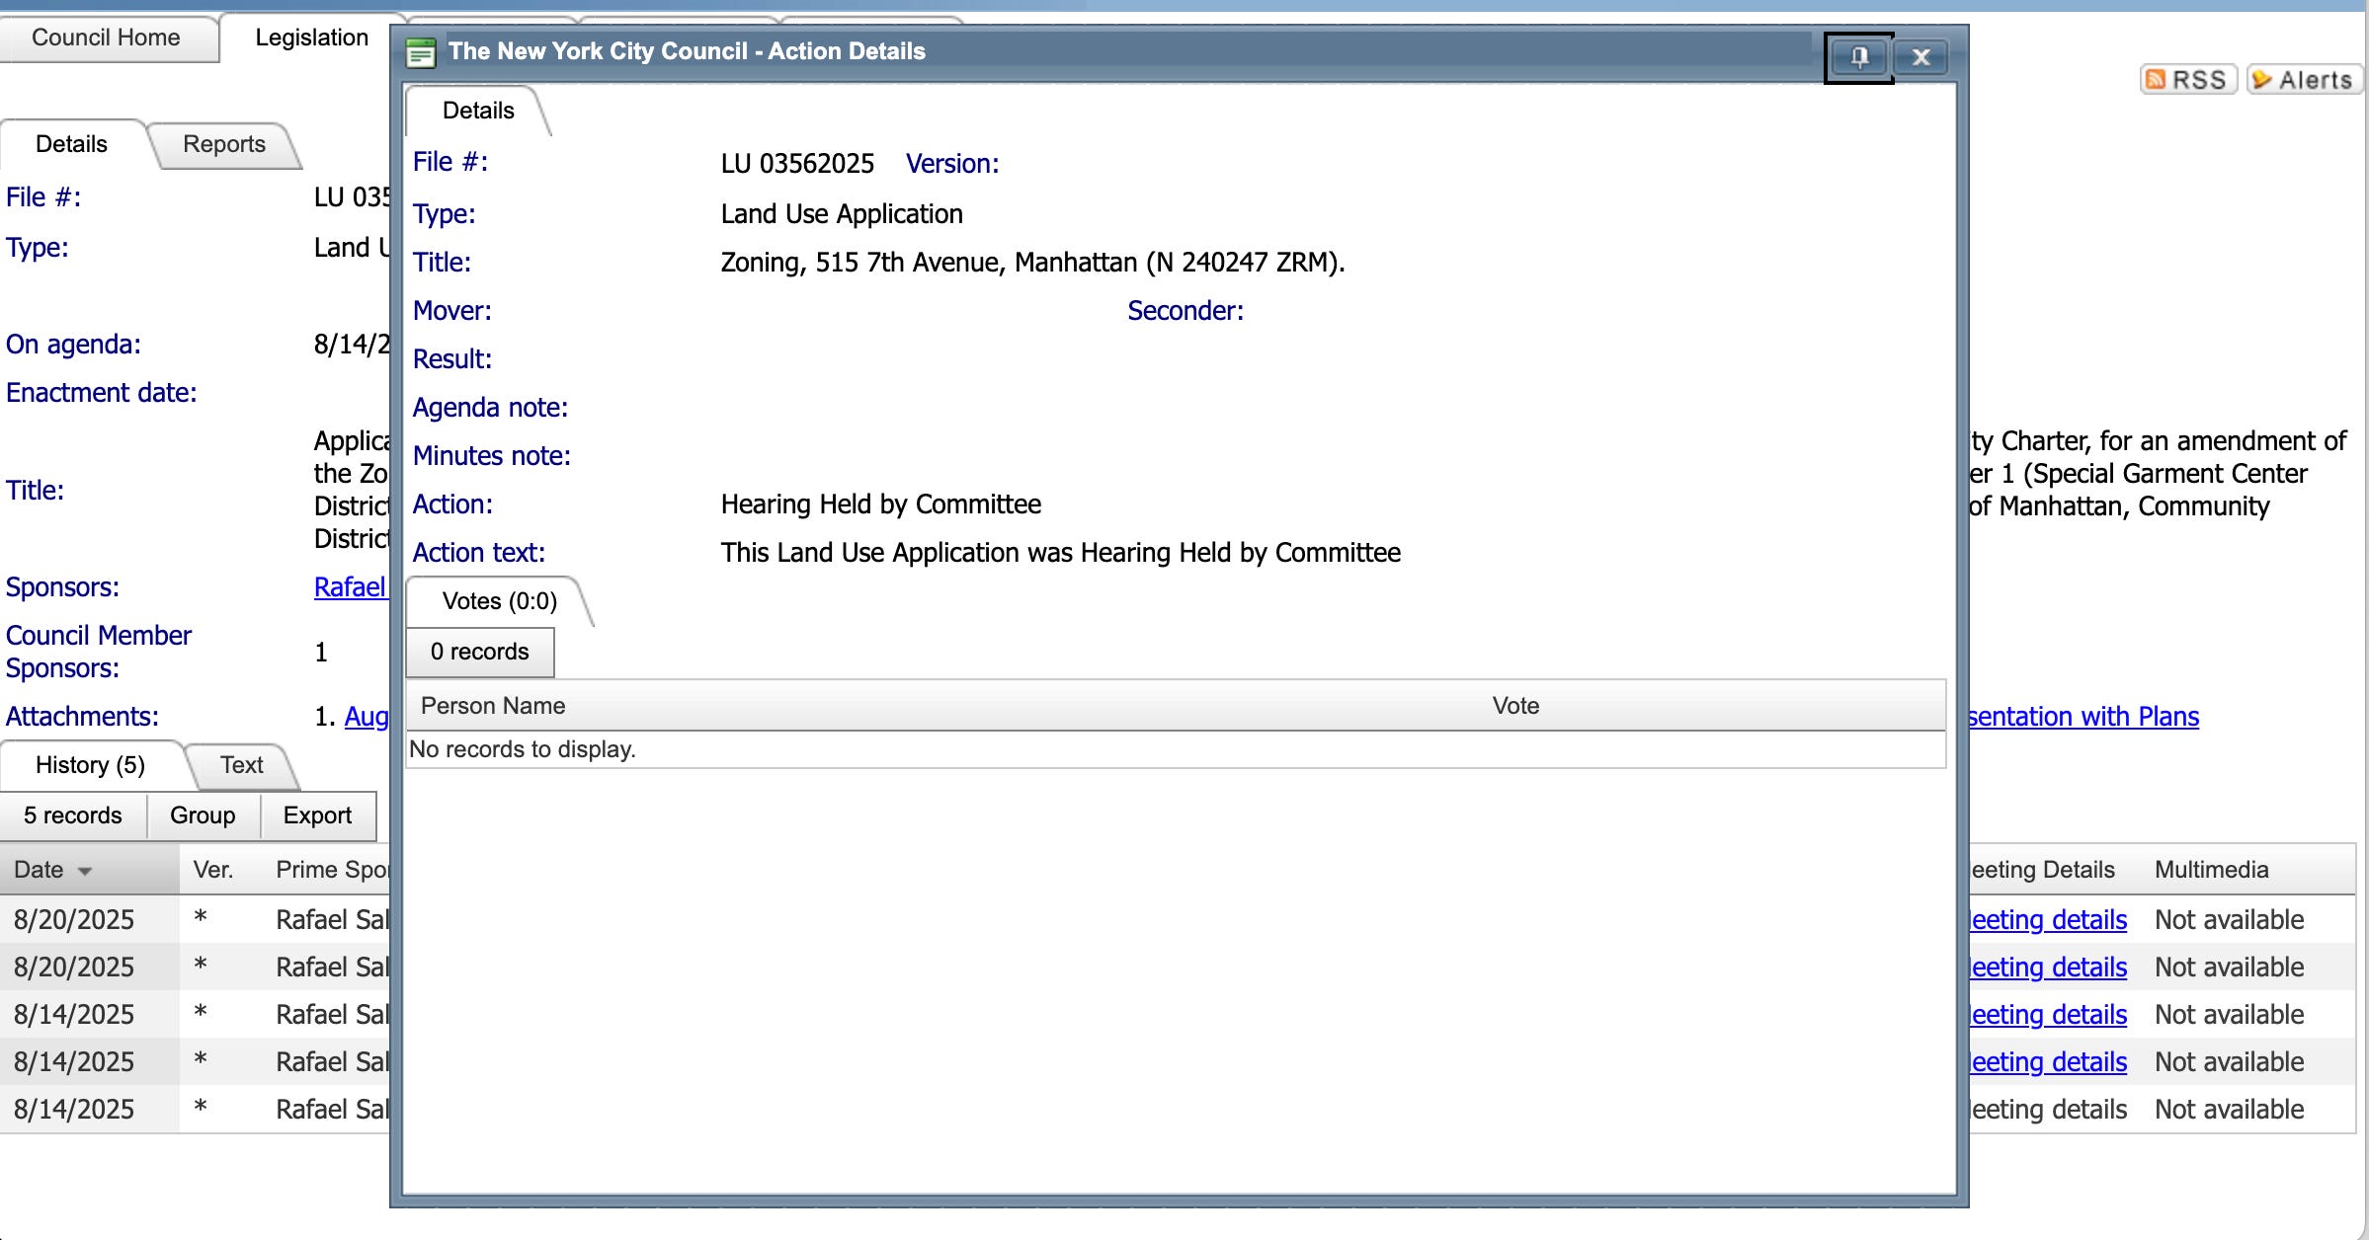
Task: Click the Export button
Action: coord(317,815)
